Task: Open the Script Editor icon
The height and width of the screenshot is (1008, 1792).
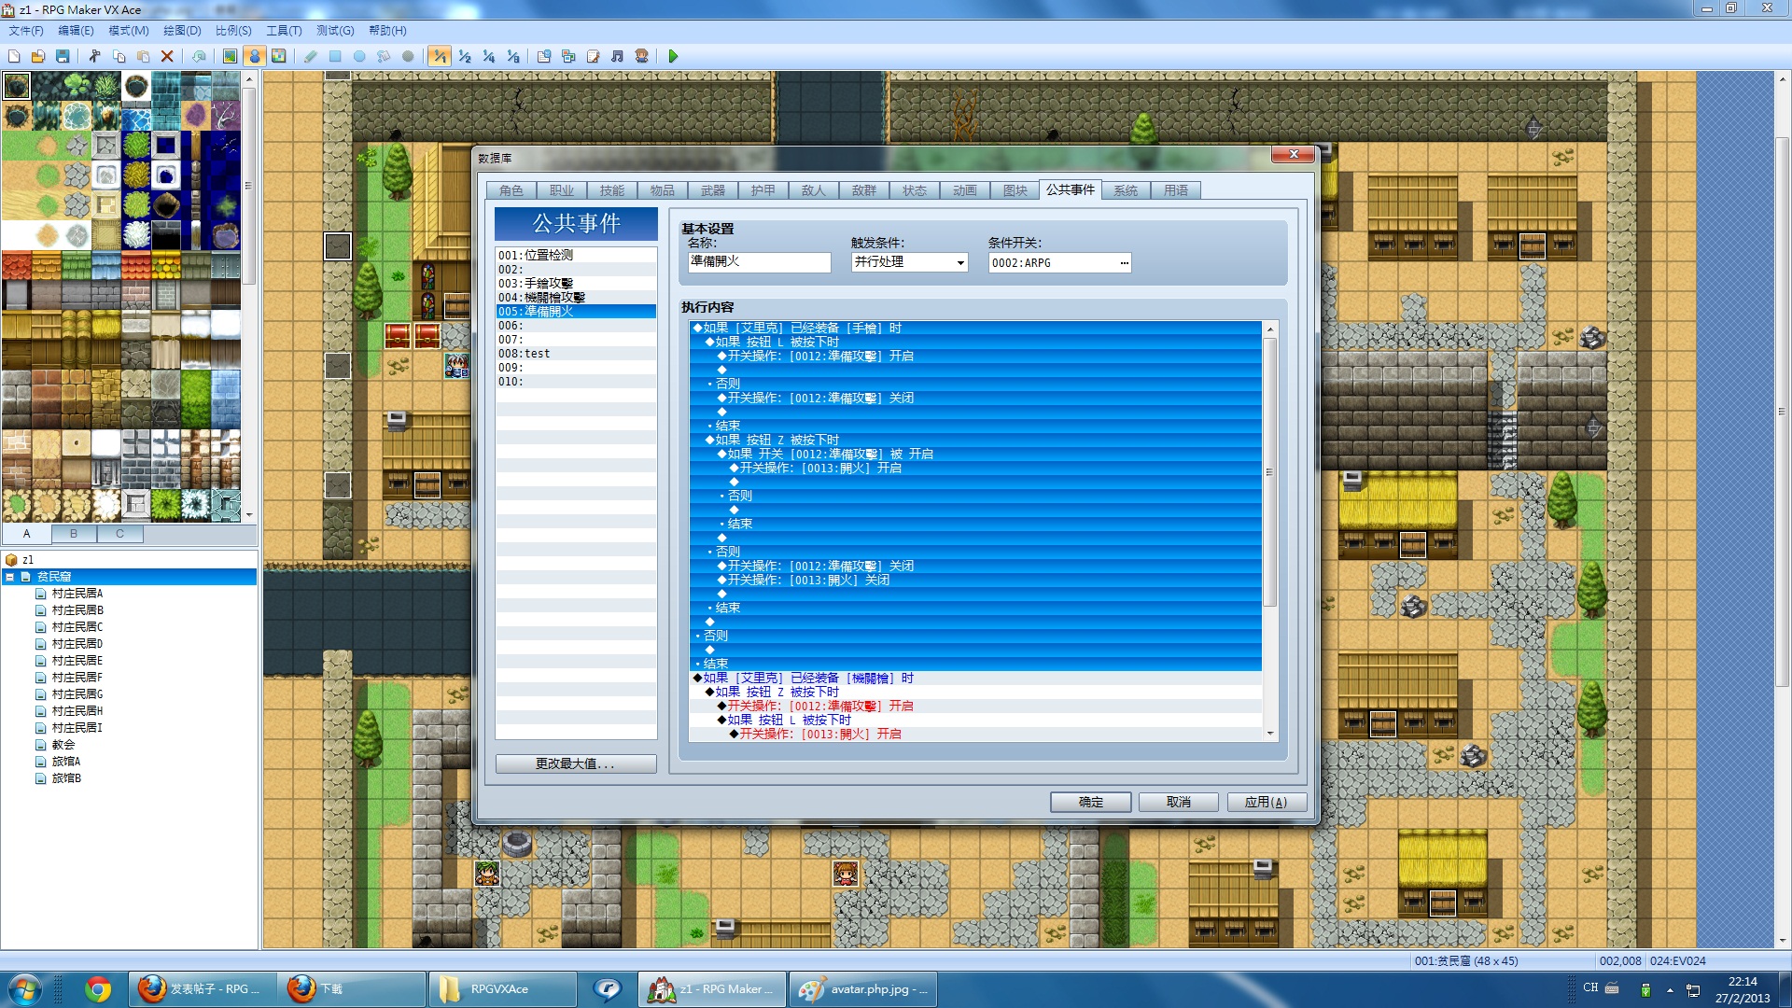Action: 593,56
